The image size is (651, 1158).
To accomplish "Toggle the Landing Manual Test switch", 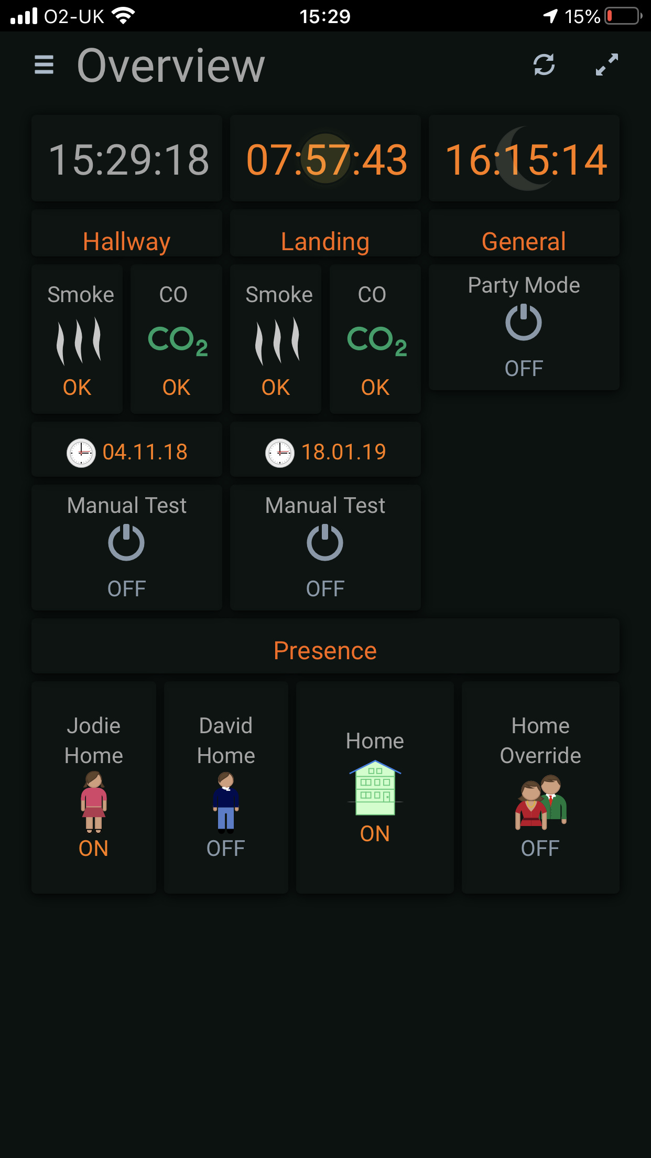I will pos(325,543).
